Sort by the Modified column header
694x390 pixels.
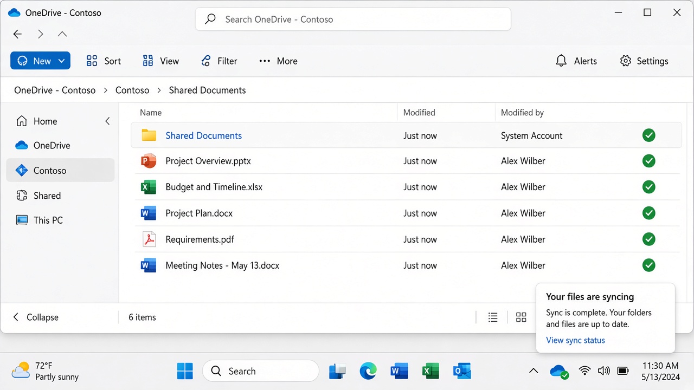419,113
